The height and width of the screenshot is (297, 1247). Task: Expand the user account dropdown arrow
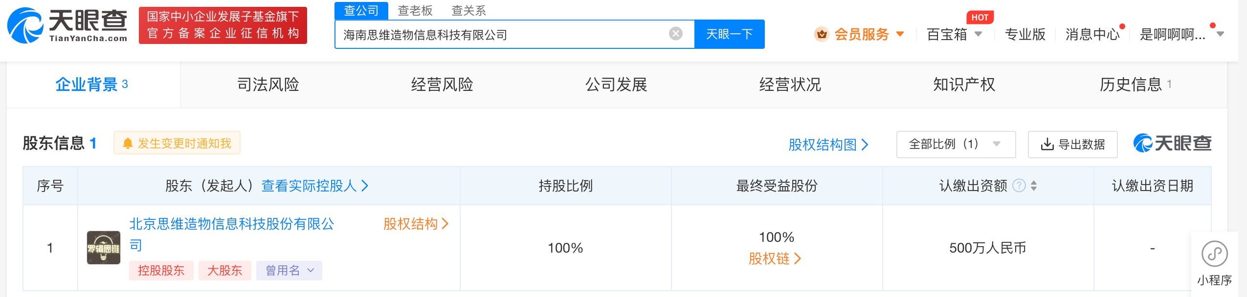[x=1221, y=34]
